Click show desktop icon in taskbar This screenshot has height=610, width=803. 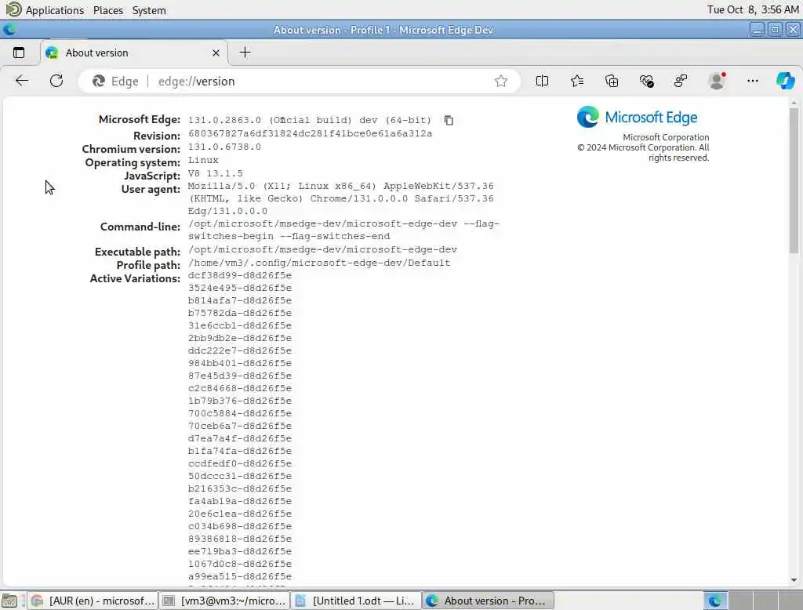[x=9, y=601]
